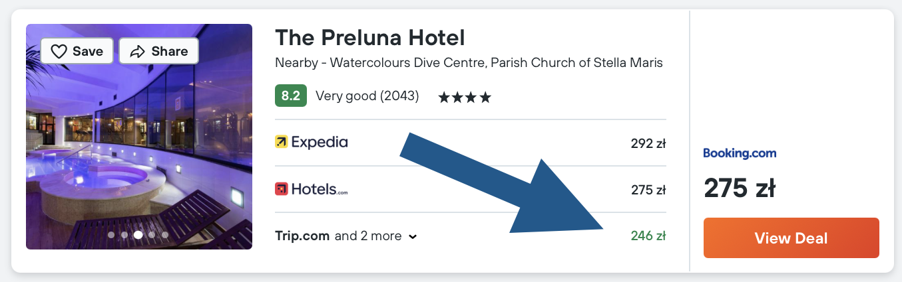The image size is (902, 282).
Task: Click the four-star rating icons
Action: [465, 98]
